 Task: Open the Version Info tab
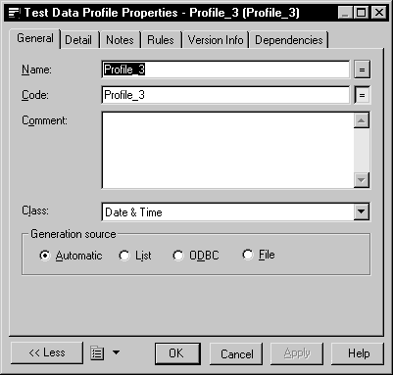coord(216,40)
